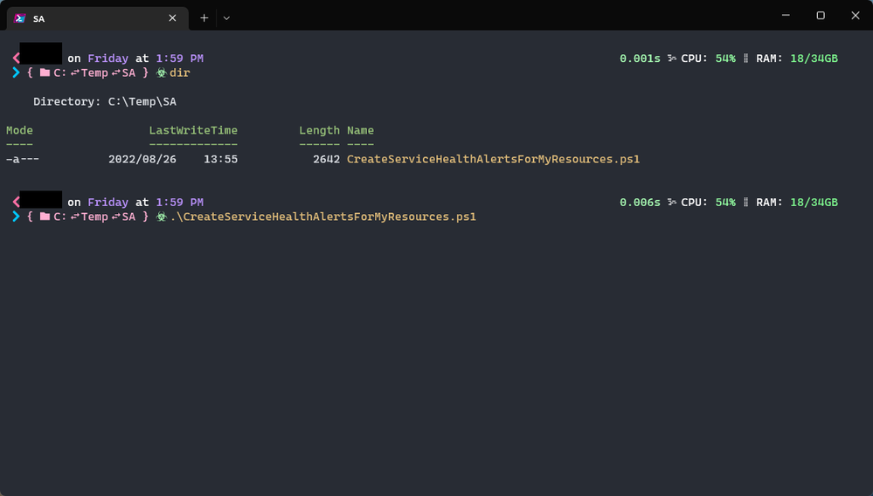
Task: Click the 0.006s execution time readout
Action: pos(640,203)
